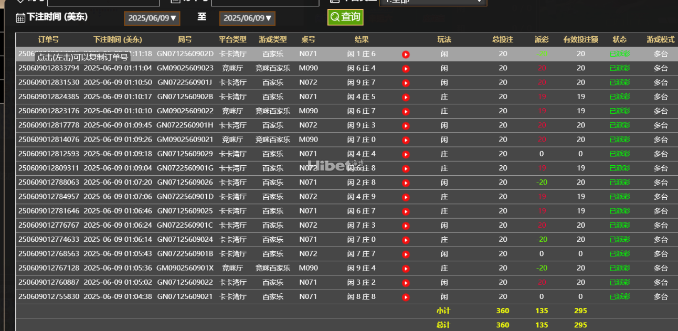The image size is (678, 331).
Task: Click the 下注时间 (美东) column header
Action: pyautogui.click(x=118, y=40)
